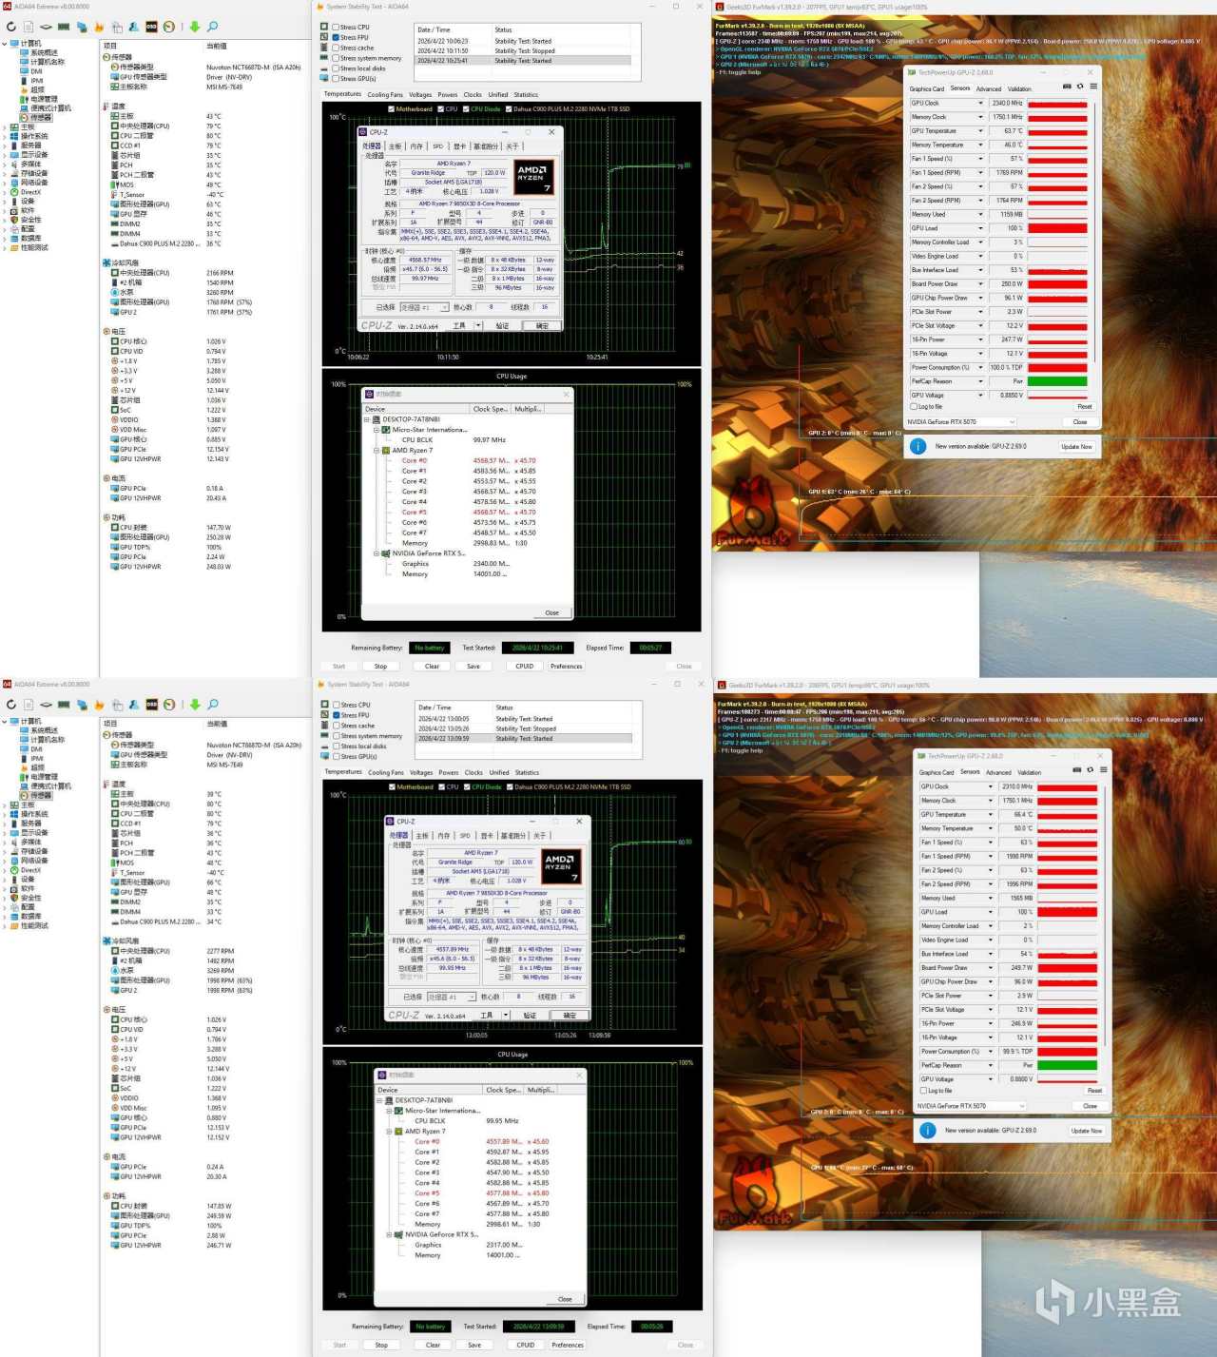
Task: Open 工具 tools dropdown arrow in upper CPU-Z
Action: pos(478,326)
